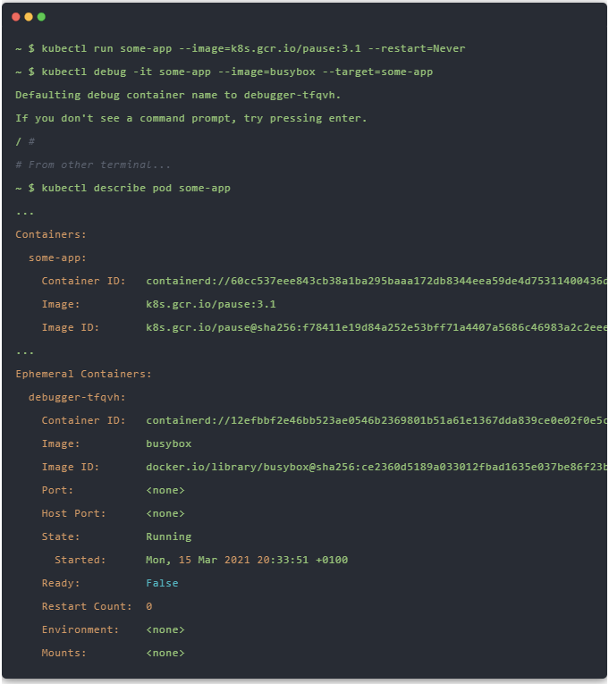Screen dimensions: 609x684
Task: Click the 'Ephemeral Containers:' section heading
Action: (83, 374)
